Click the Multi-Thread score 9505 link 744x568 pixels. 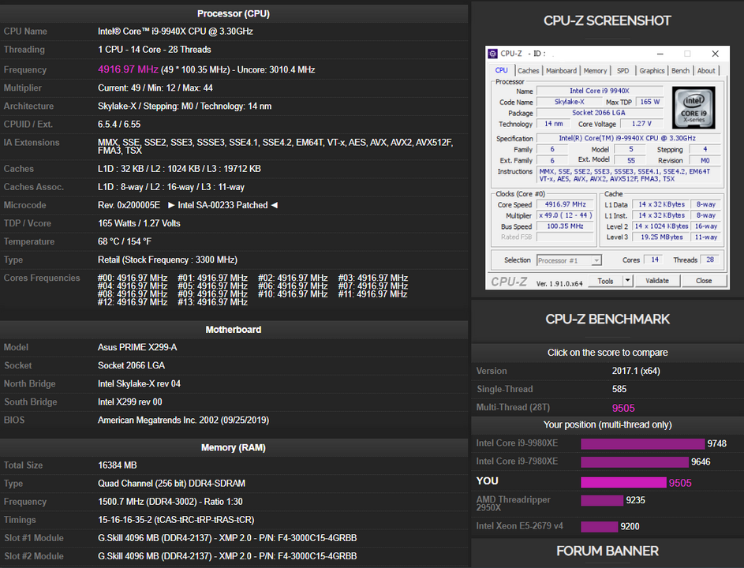pos(623,408)
